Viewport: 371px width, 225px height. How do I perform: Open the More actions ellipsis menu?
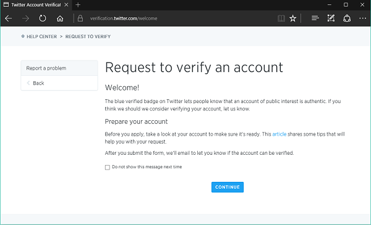tap(362, 18)
